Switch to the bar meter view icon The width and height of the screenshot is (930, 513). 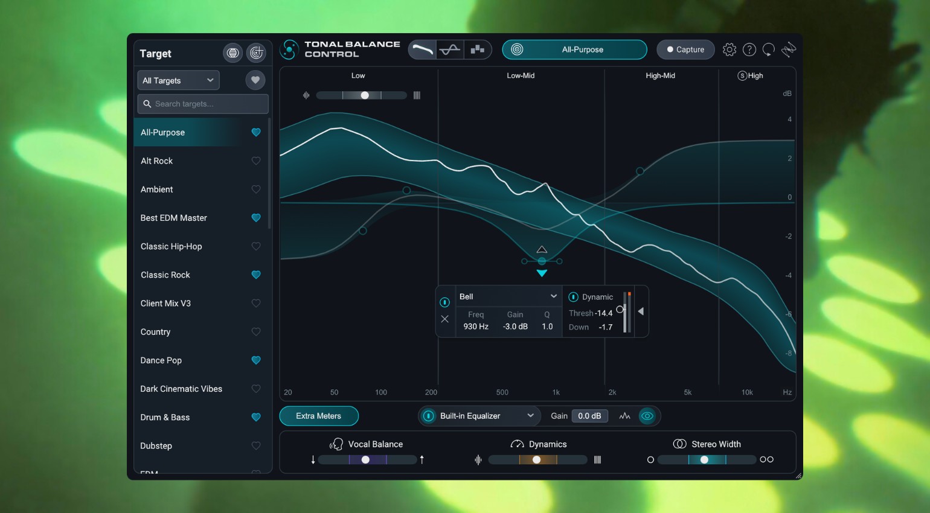point(477,49)
